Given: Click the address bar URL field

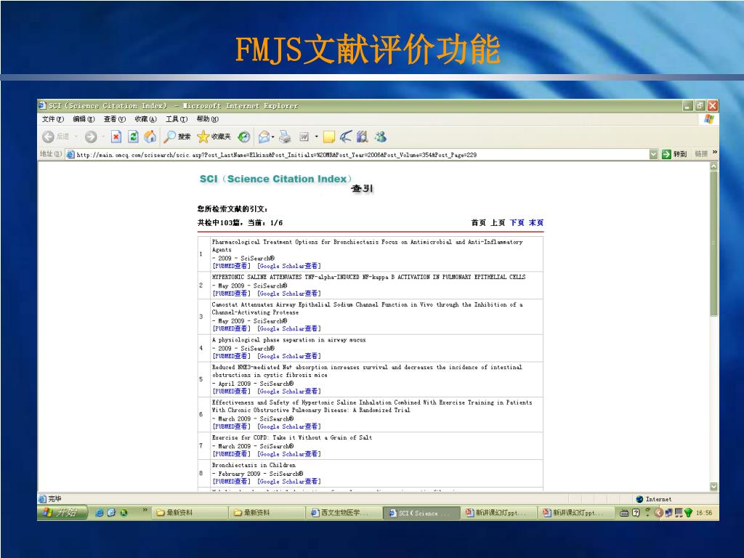Looking at the screenshot, I should click(362, 155).
